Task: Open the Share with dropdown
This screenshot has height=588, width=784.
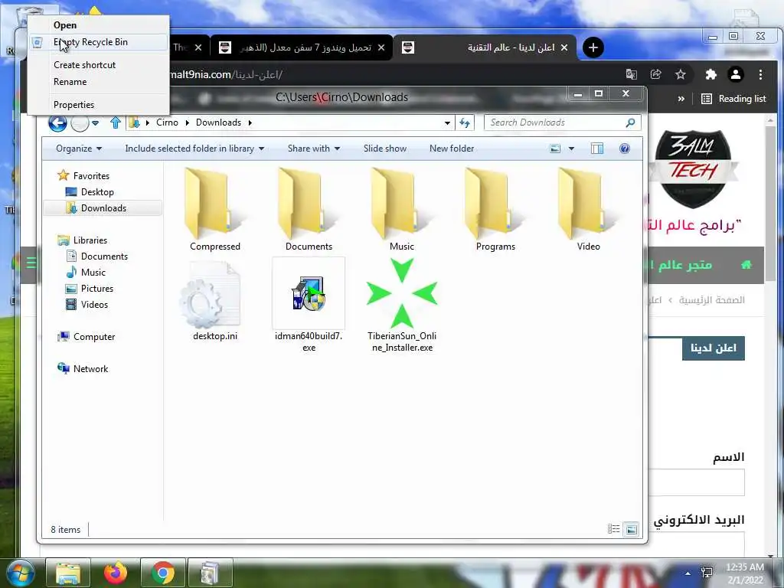Action: pyautogui.click(x=313, y=149)
